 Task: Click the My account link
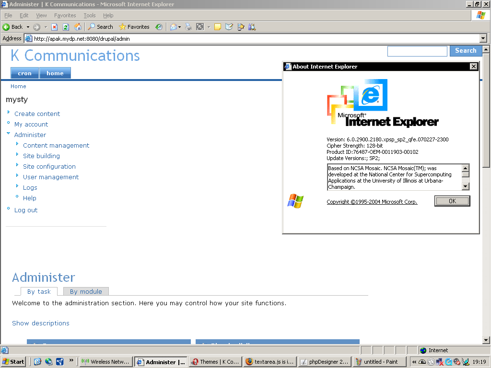[31, 125]
